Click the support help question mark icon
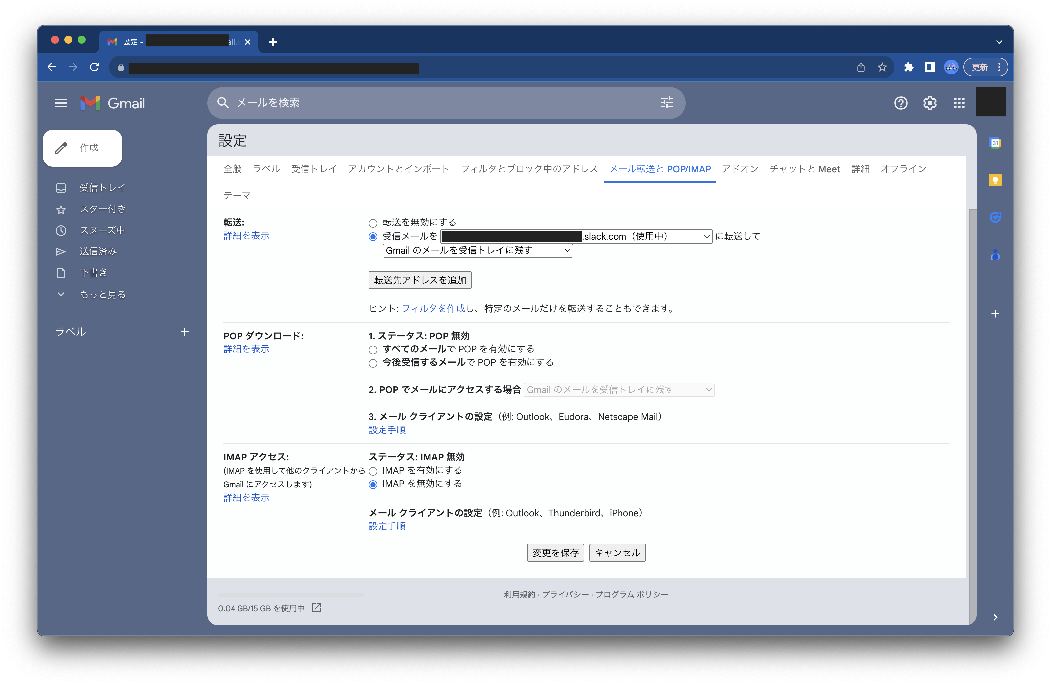 901,103
